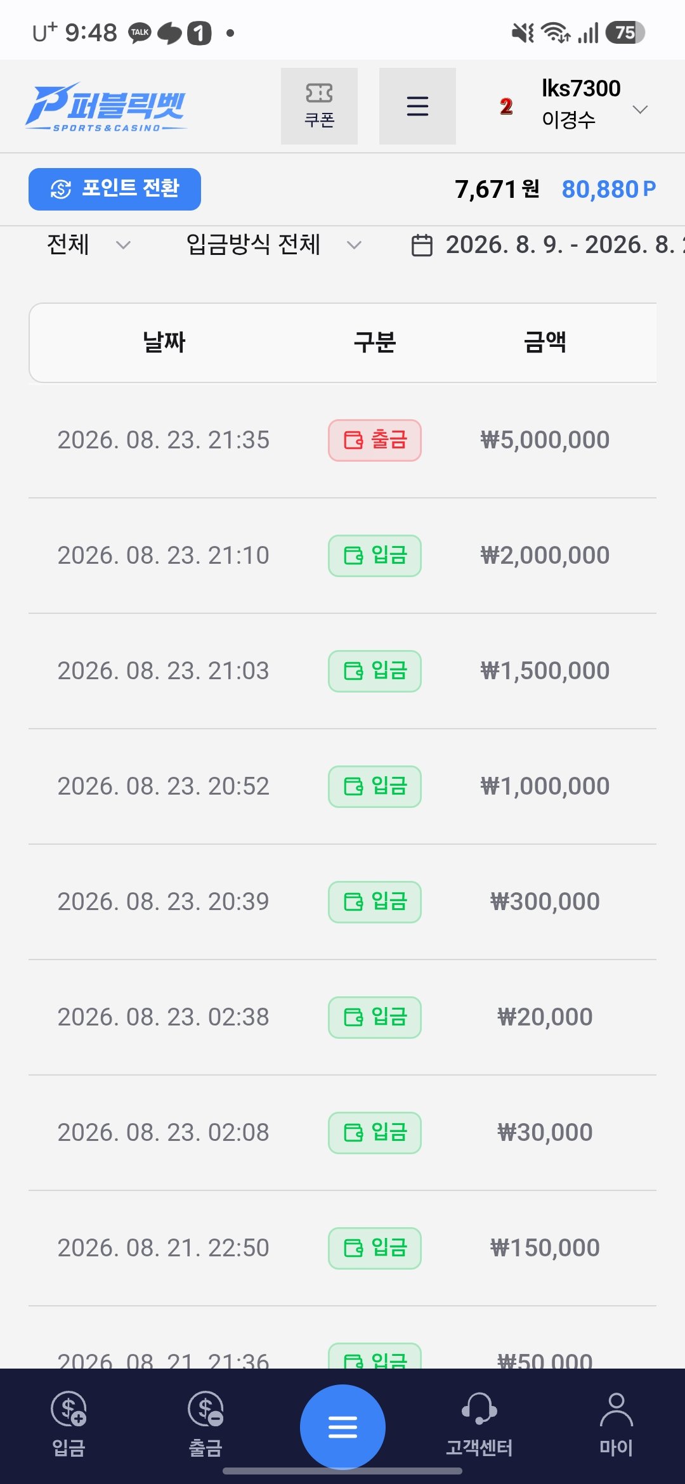Tap the 날짜 column header
Viewport: 685px width, 1484px height.
[x=164, y=342]
